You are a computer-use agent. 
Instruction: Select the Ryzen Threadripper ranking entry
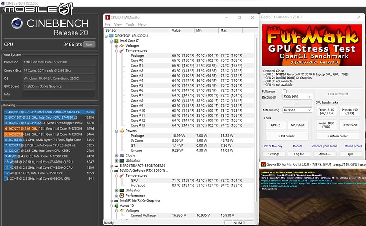[49, 123]
